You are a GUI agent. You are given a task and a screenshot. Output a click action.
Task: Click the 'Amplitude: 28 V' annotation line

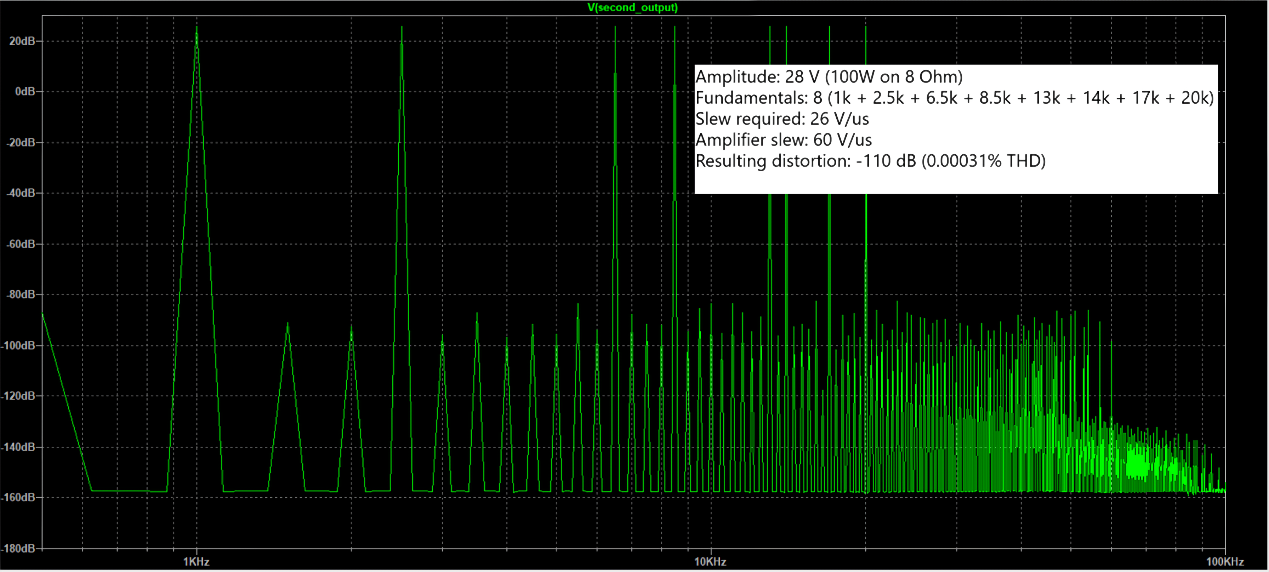829,77
